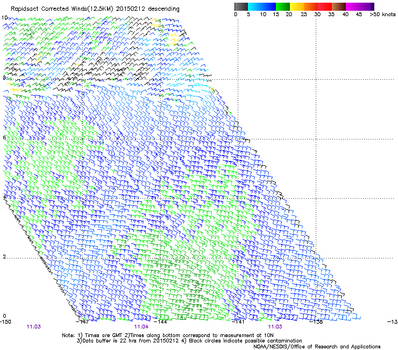
Task: Click the '>50 knots' legend label
Action: tap(382, 15)
